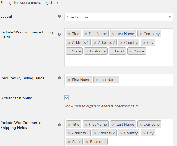
Task: Click empty area of billing fields multiselect box
Action: coord(118,60)
